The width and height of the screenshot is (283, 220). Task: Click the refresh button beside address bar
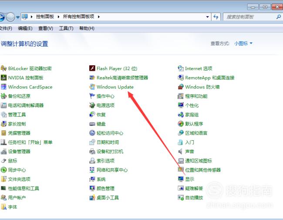pyautogui.click(x=216, y=17)
